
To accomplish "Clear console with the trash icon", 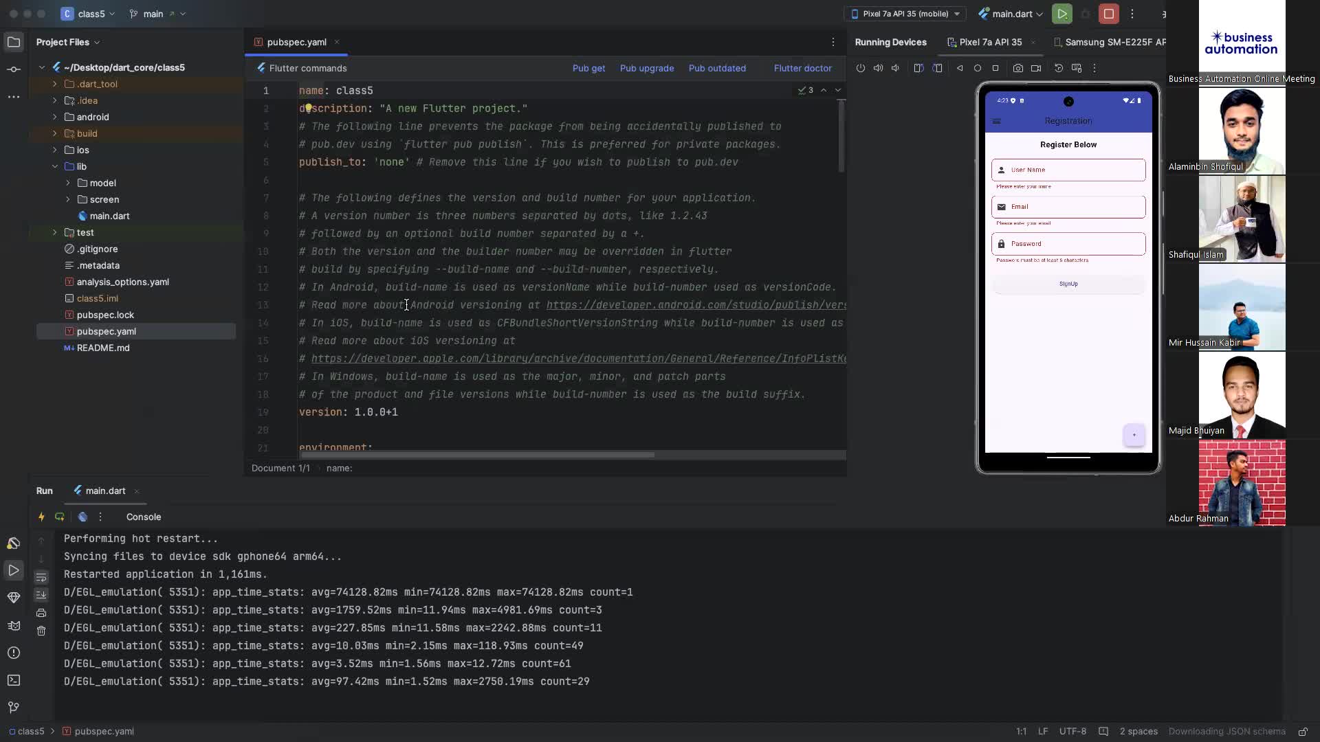I will (x=41, y=631).
